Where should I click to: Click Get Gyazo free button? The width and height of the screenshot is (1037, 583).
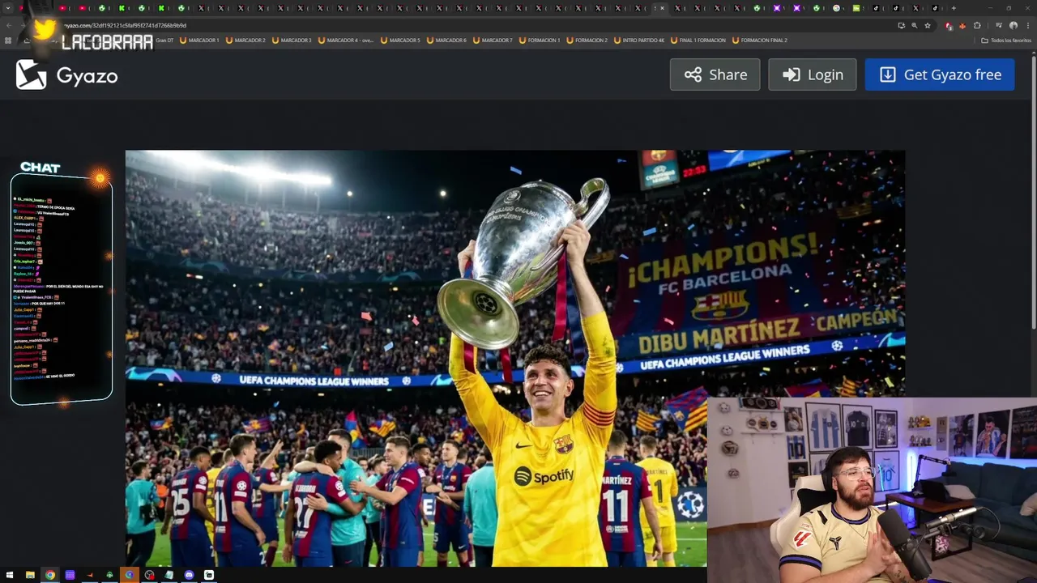click(940, 74)
